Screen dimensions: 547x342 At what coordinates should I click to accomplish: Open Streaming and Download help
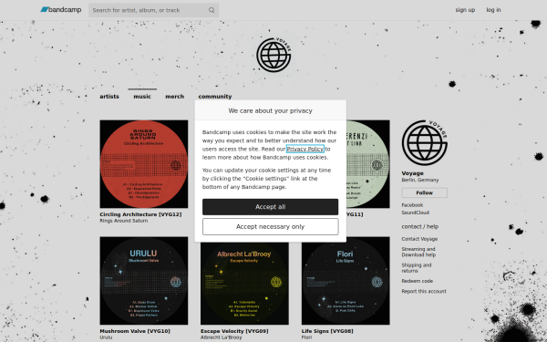pos(418,252)
